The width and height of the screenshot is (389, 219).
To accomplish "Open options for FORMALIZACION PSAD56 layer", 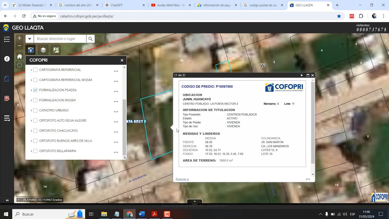I will [116, 91].
